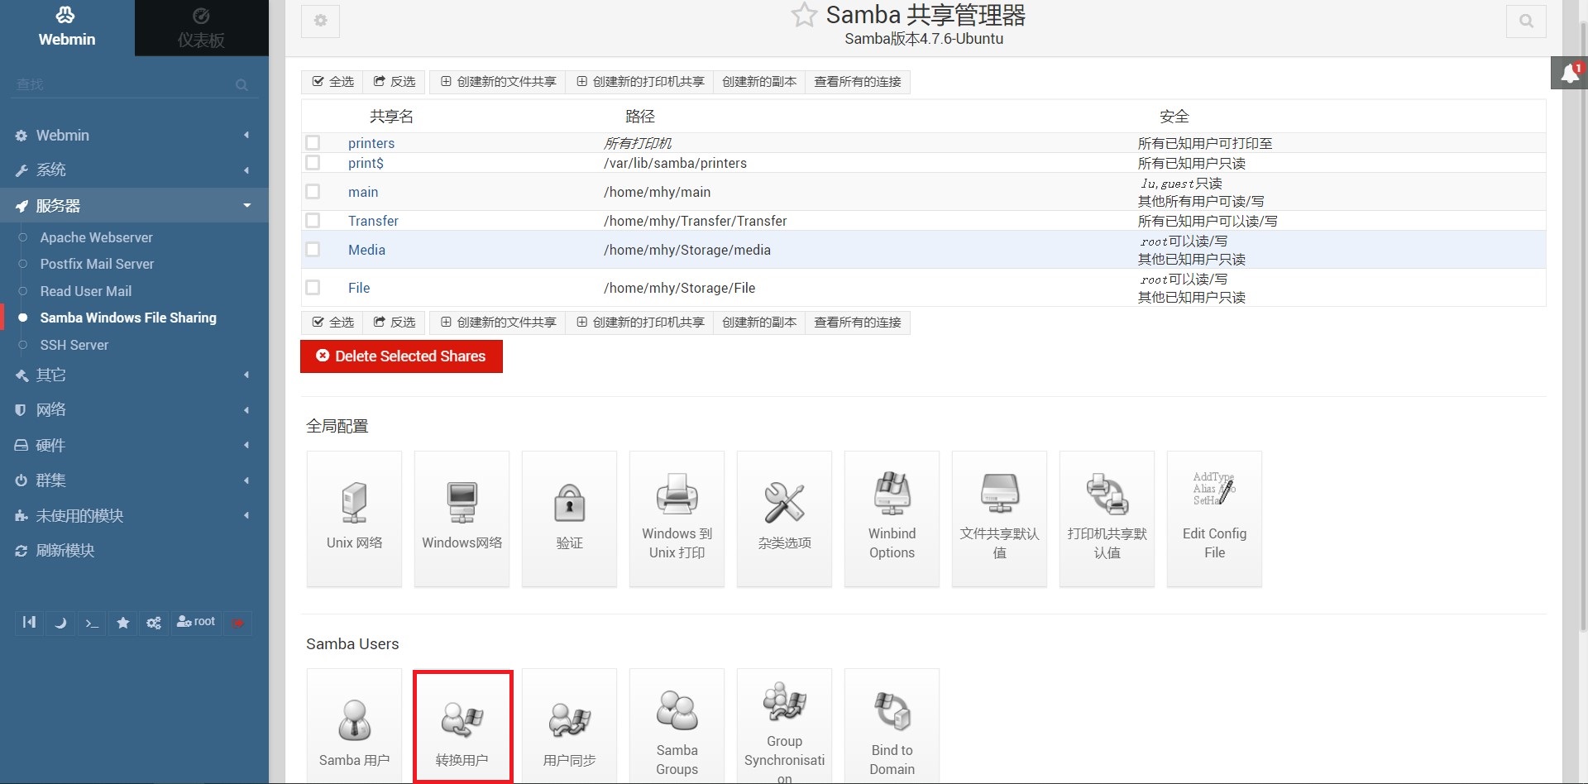The width and height of the screenshot is (1588, 784).
Task: Click the red logout icon
Action: pyautogui.click(x=238, y=622)
